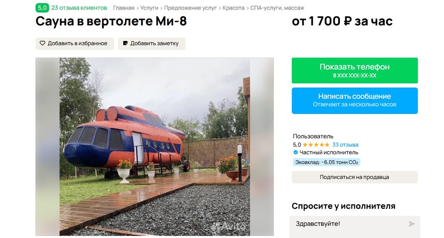Select the Красота breadcrumb
This screenshot has width=444, height=238.
pos(233,8)
